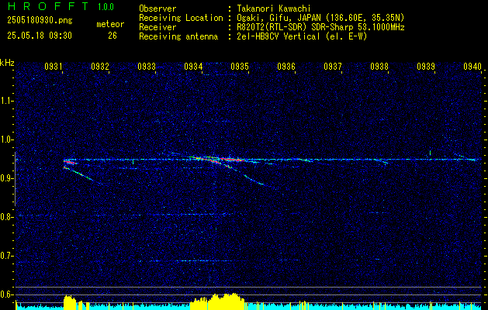
Task: Click the 0935 time axis marker
Action: (240, 67)
